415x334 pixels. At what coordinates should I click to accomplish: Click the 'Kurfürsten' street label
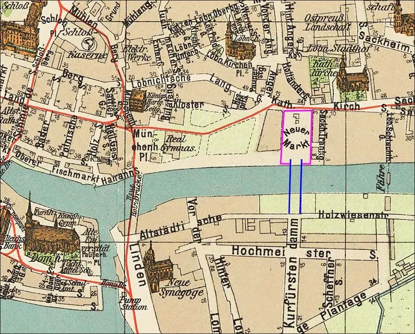[x=291, y=292]
